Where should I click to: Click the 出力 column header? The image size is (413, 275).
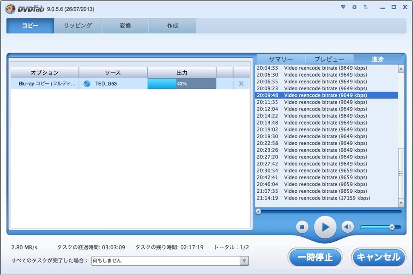pos(182,73)
